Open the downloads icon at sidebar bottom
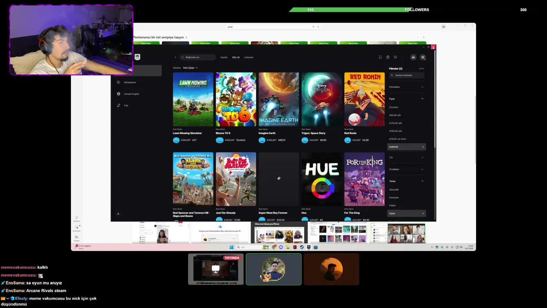 click(x=118, y=213)
